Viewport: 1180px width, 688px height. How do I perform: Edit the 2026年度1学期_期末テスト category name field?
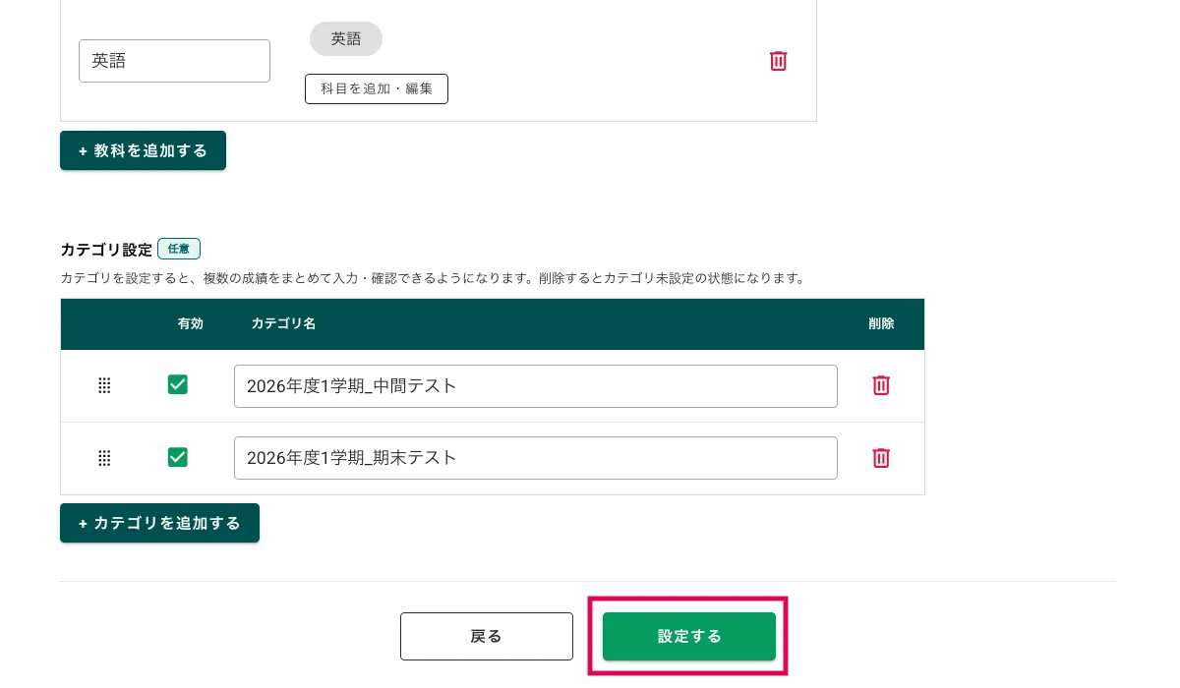pos(535,458)
